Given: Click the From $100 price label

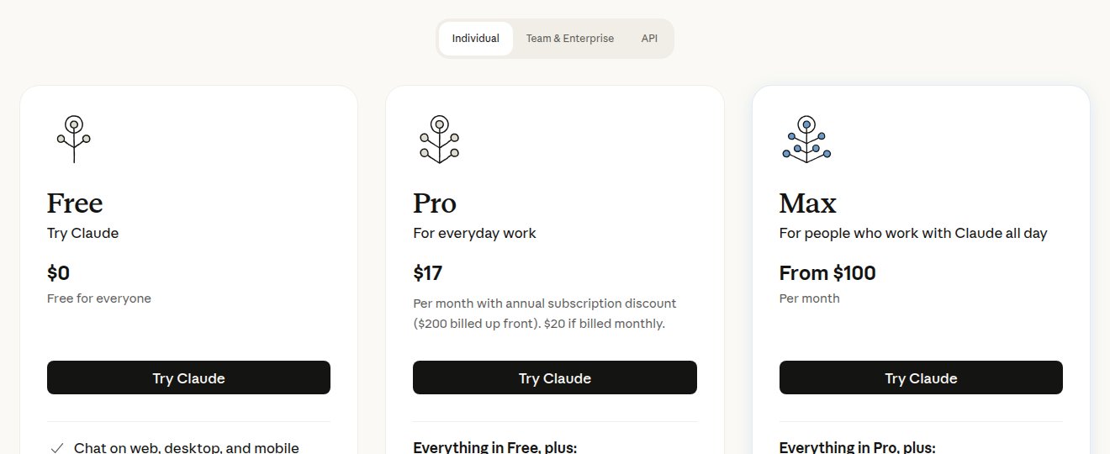Looking at the screenshot, I should [827, 273].
